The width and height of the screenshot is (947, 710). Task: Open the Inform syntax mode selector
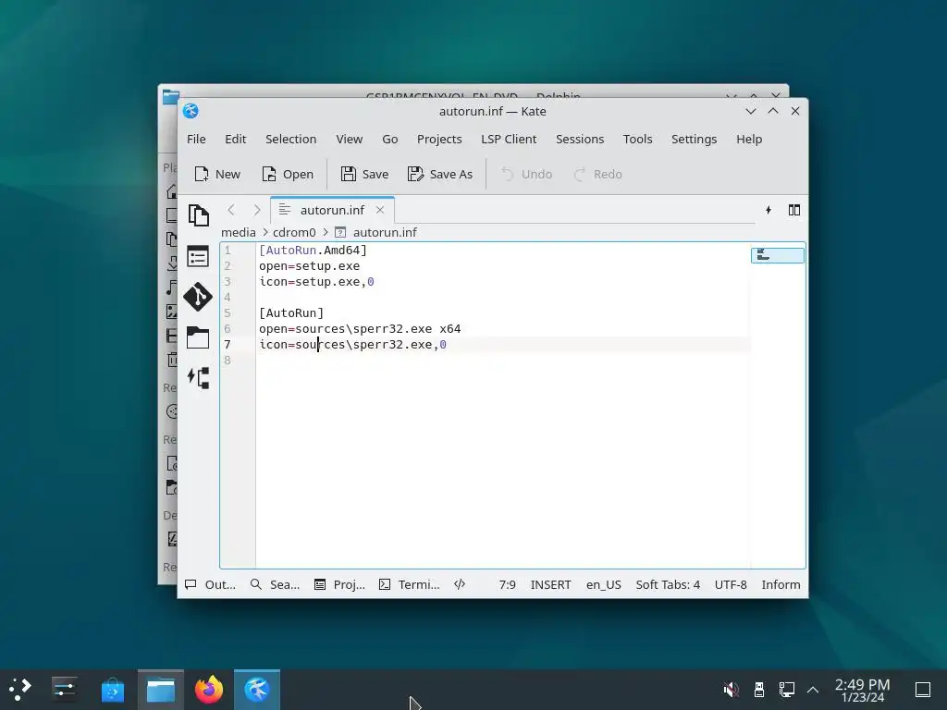(781, 584)
